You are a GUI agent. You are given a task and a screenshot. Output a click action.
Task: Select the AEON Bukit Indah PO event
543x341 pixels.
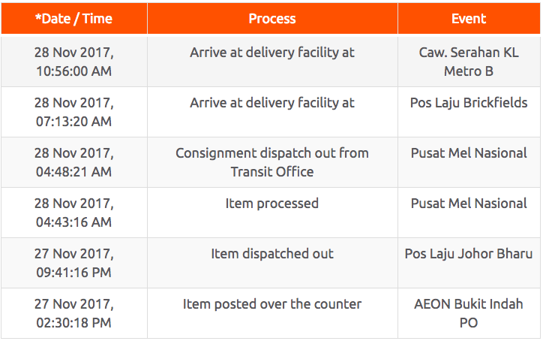click(x=469, y=313)
